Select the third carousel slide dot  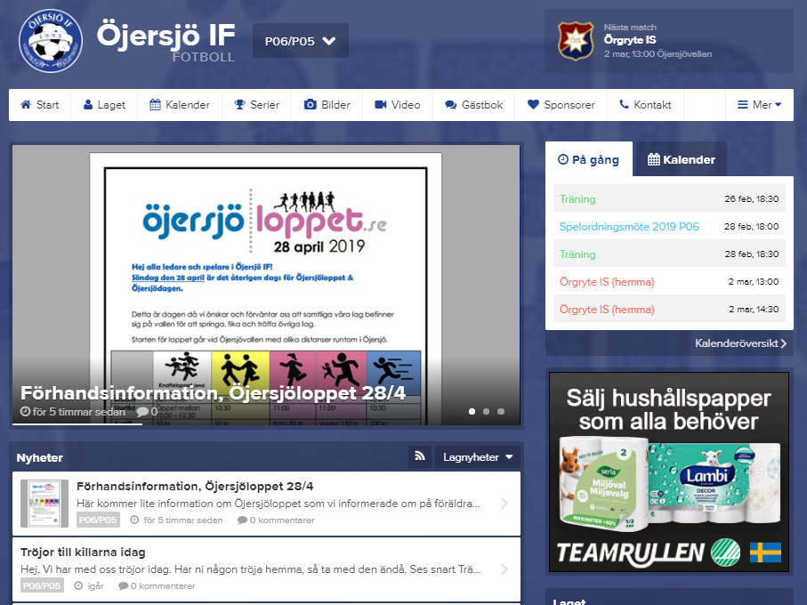501,412
